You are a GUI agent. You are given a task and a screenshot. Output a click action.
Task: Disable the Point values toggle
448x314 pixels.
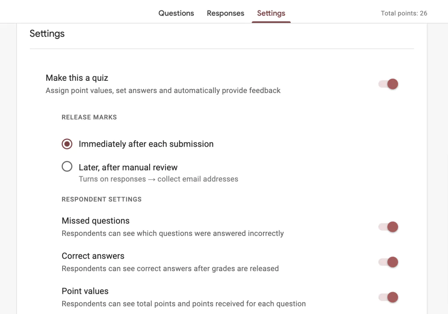[x=388, y=297]
